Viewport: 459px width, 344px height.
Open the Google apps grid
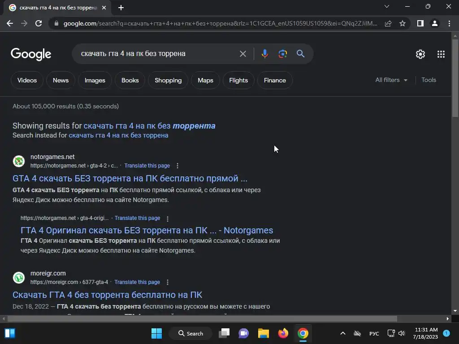441,54
